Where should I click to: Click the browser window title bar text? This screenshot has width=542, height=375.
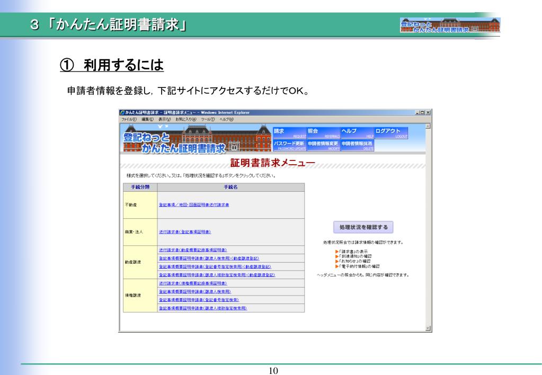tap(187, 113)
